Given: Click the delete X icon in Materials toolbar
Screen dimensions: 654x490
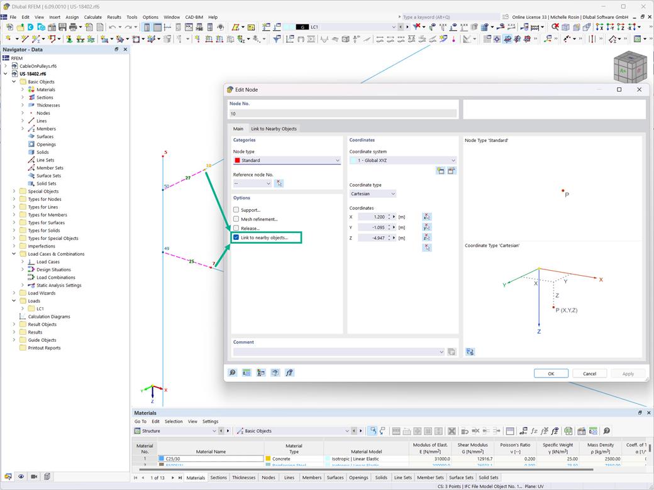Looking at the screenshot, I should [452, 431].
